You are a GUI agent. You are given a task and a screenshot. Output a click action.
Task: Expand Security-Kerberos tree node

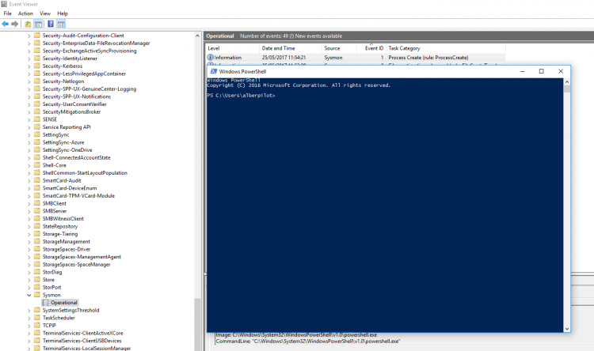[x=29, y=66]
